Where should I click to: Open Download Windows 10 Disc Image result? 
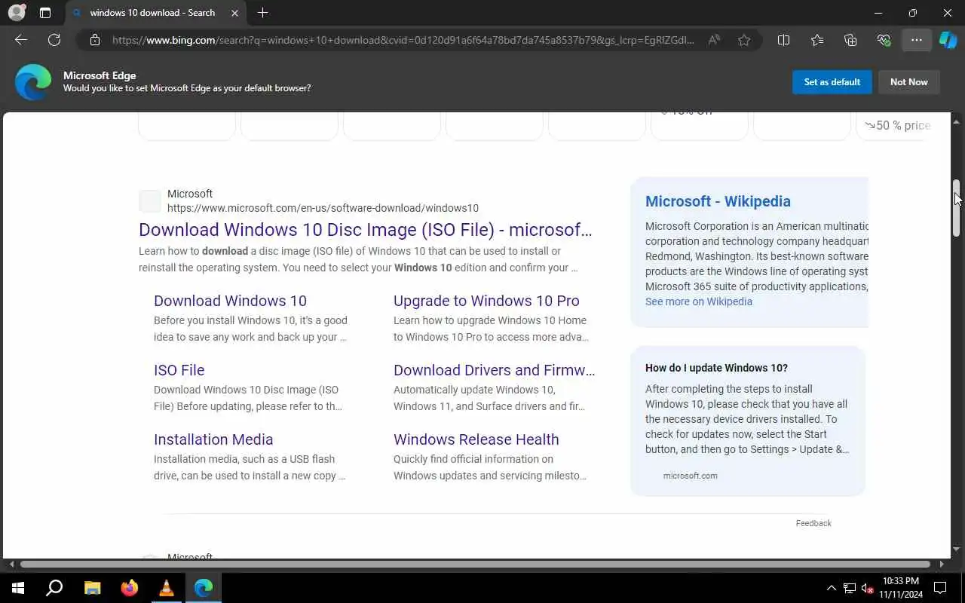366,230
